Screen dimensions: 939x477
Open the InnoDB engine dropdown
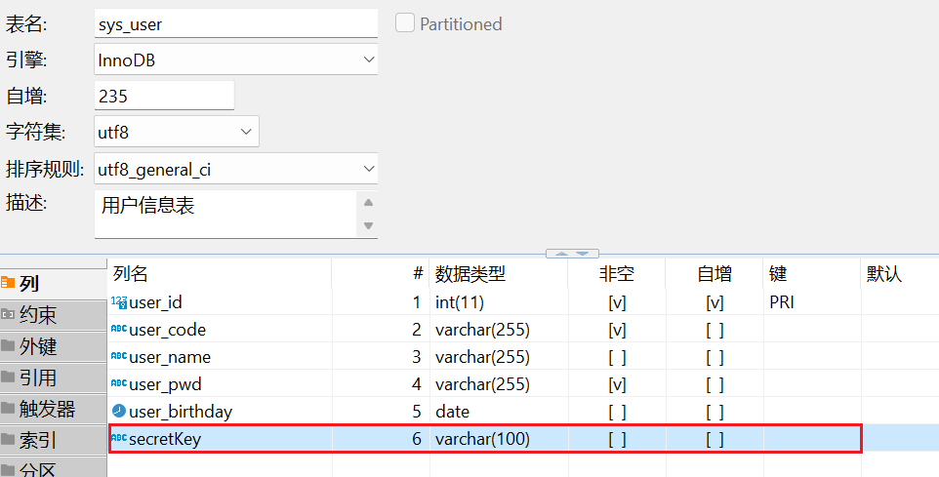tap(368, 60)
